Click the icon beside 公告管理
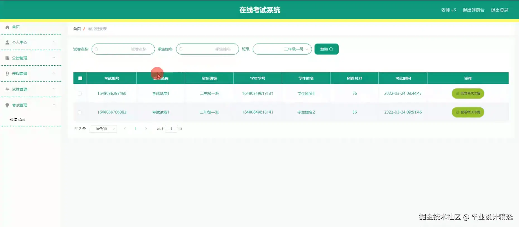The width and height of the screenshot is (519, 227). point(7,58)
